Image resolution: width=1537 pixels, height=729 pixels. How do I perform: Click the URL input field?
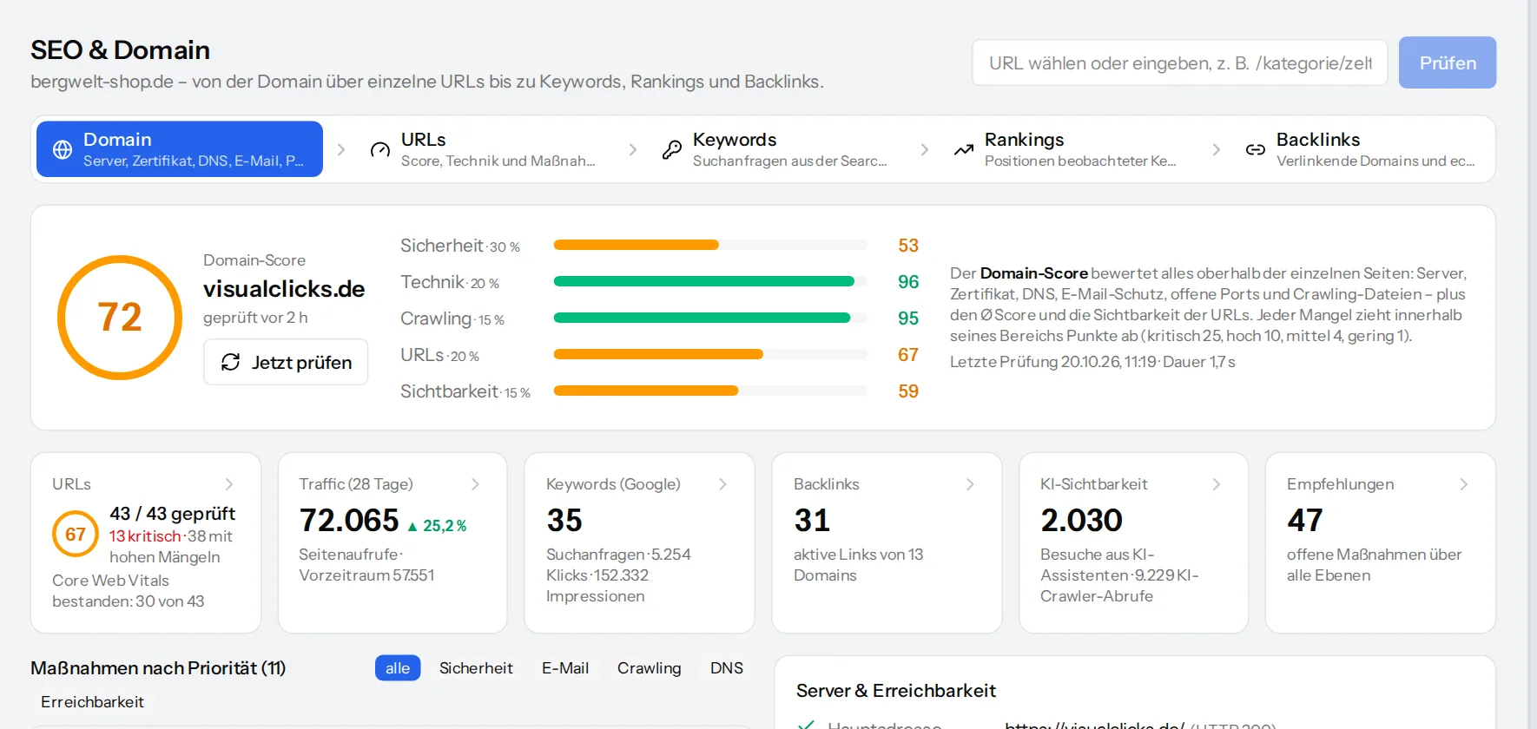point(1180,62)
